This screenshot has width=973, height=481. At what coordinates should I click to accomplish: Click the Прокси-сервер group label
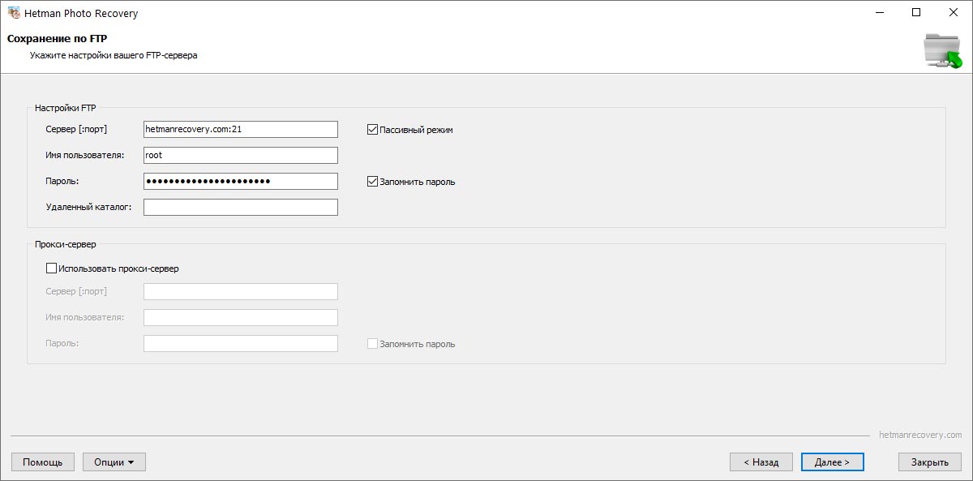(66, 244)
